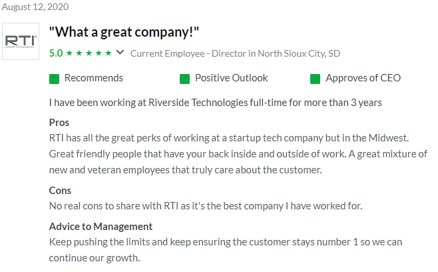Screen dimensions: 438x272
Task: Click the first green rating star
Action: click(69, 53)
